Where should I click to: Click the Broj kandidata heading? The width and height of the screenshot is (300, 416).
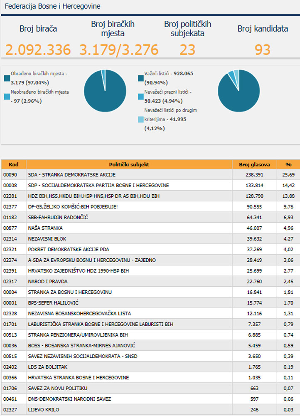tap(263, 29)
